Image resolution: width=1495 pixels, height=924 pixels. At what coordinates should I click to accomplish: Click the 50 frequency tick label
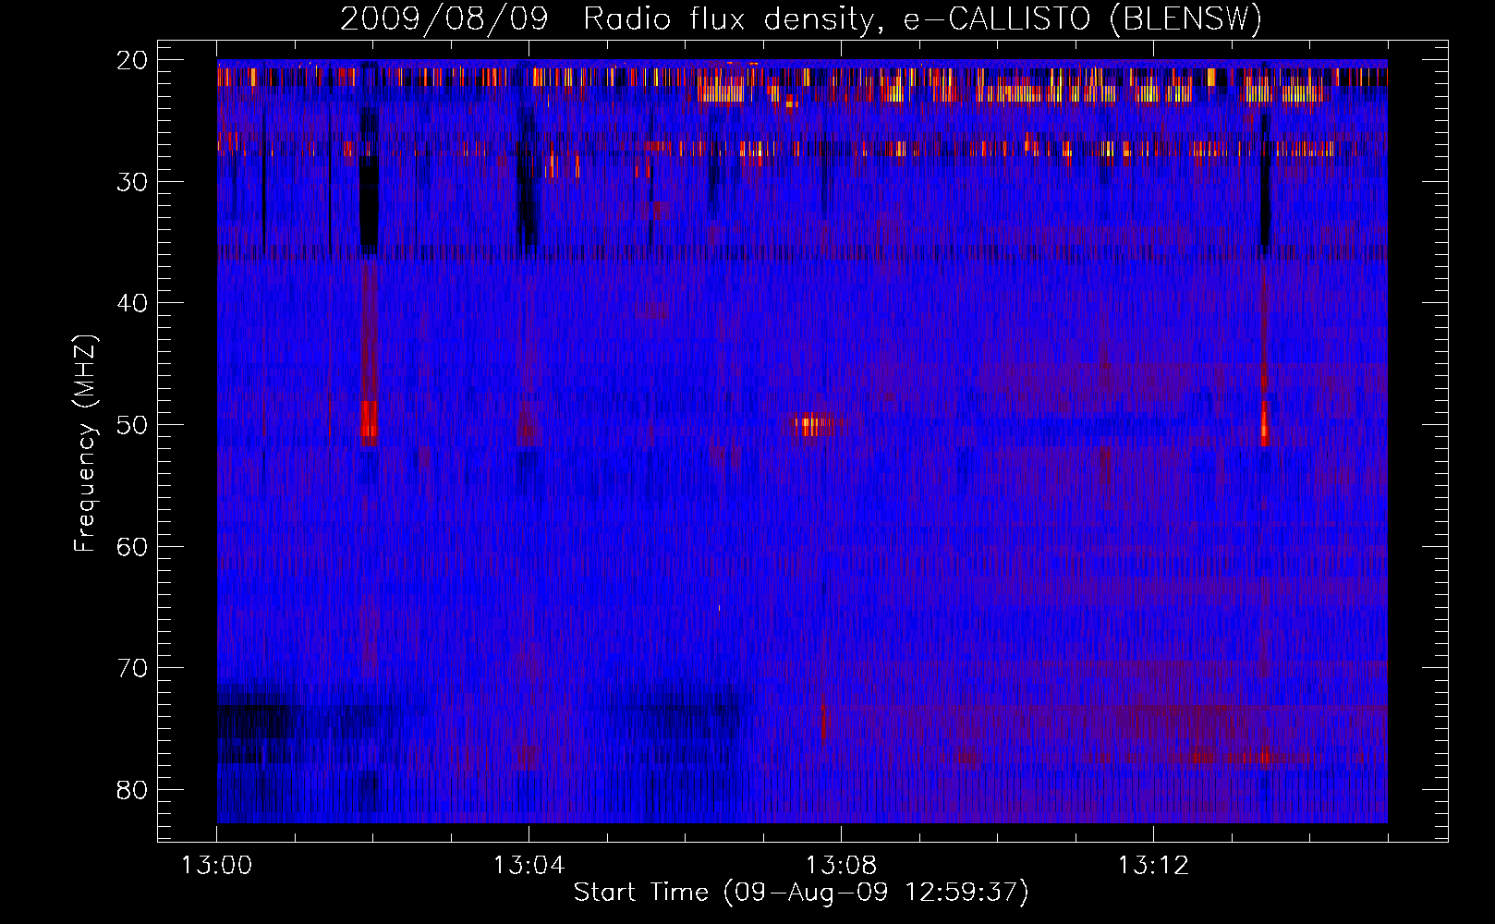tap(133, 425)
